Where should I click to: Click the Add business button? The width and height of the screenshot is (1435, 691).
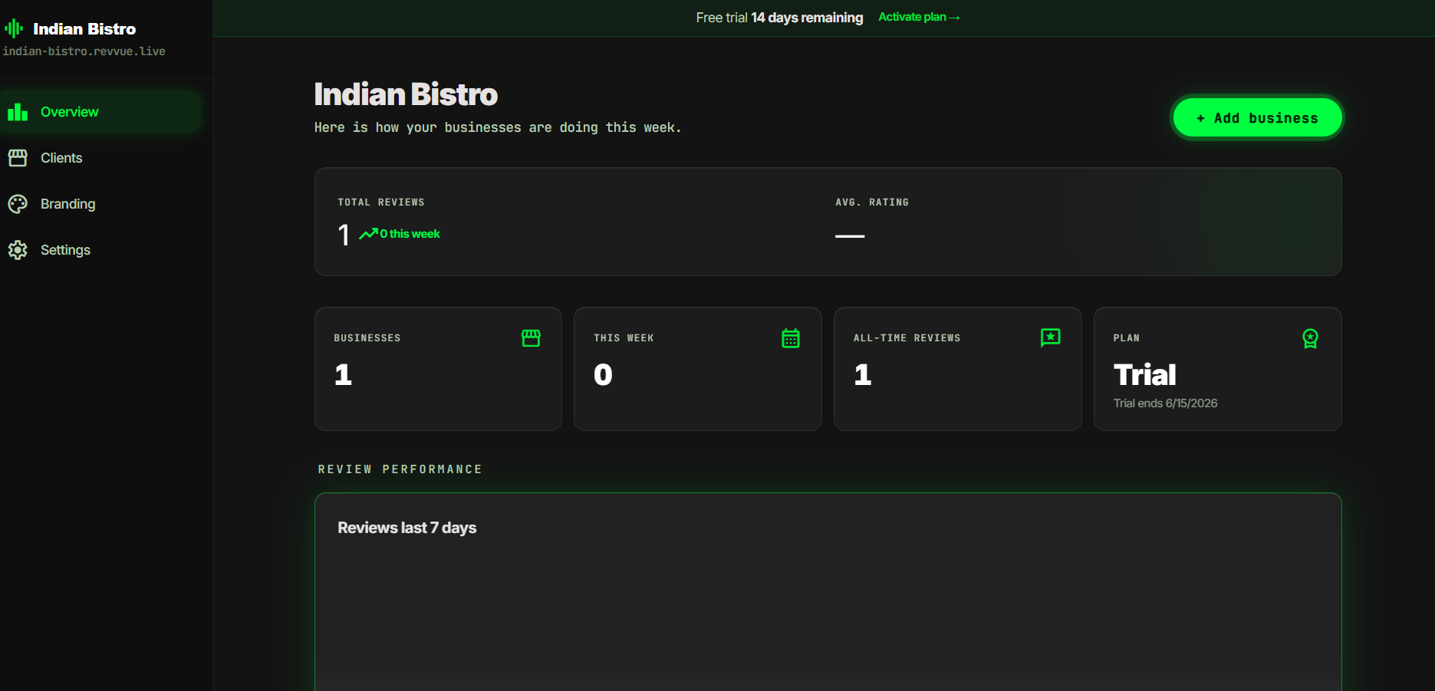pyautogui.click(x=1258, y=118)
